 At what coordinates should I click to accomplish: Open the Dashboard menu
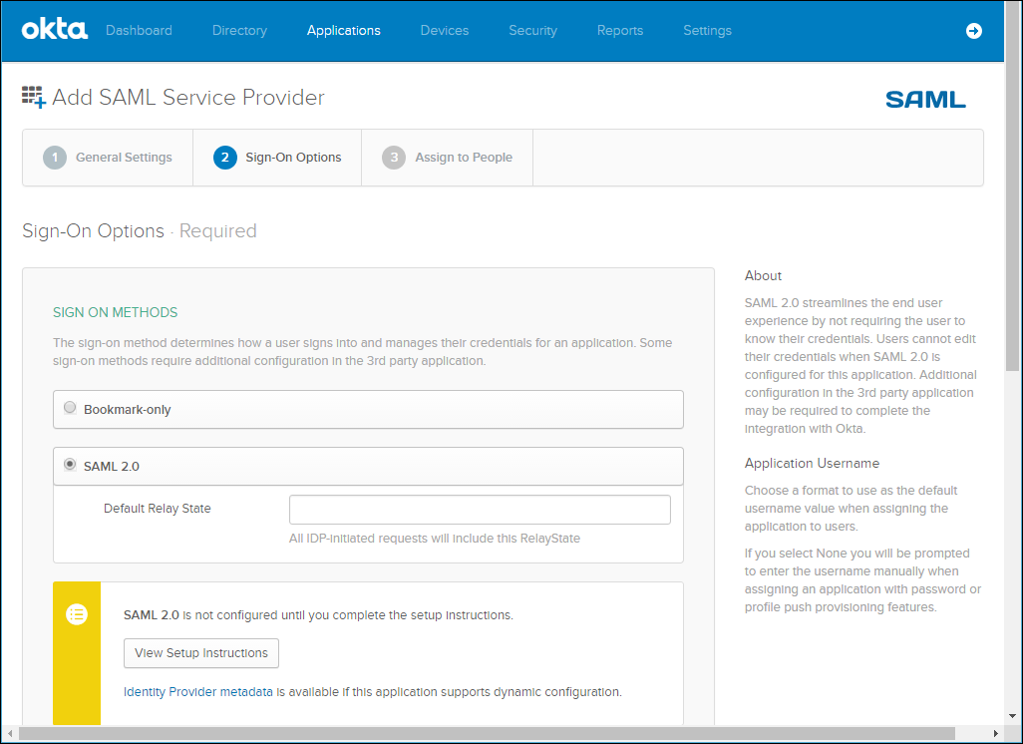click(139, 31)
